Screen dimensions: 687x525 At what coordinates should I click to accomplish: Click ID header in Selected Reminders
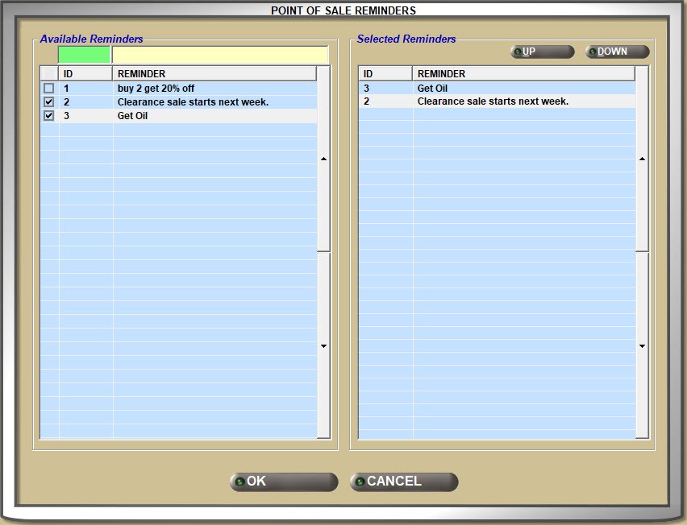point(385,74)
